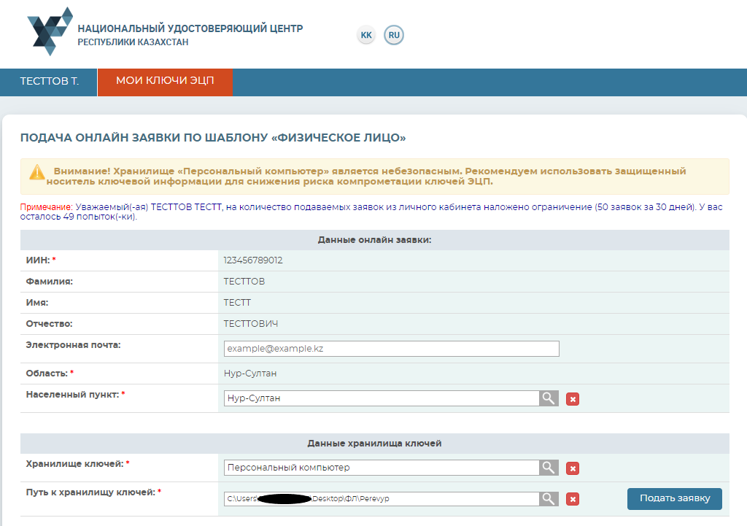Switch language to Kazakh (KK)
Screen dimensions: 747x526
[366, 35]
